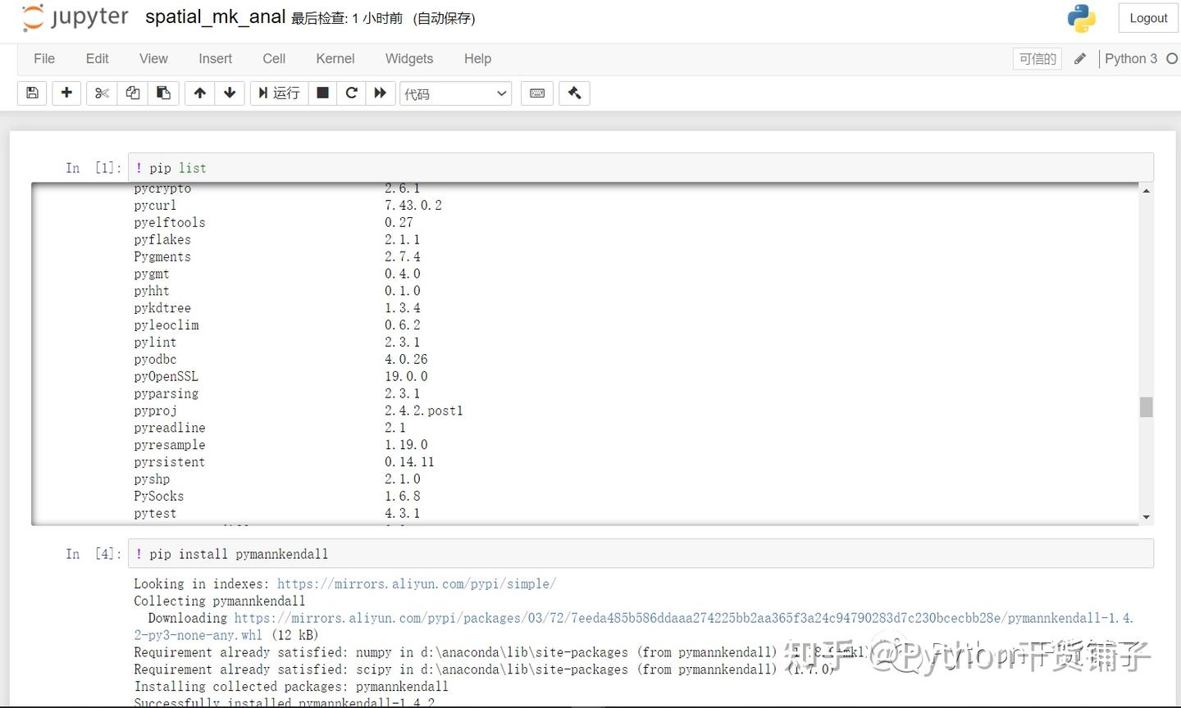Paste cell below
Screen dimensions: 1181x708
(163, 93)
